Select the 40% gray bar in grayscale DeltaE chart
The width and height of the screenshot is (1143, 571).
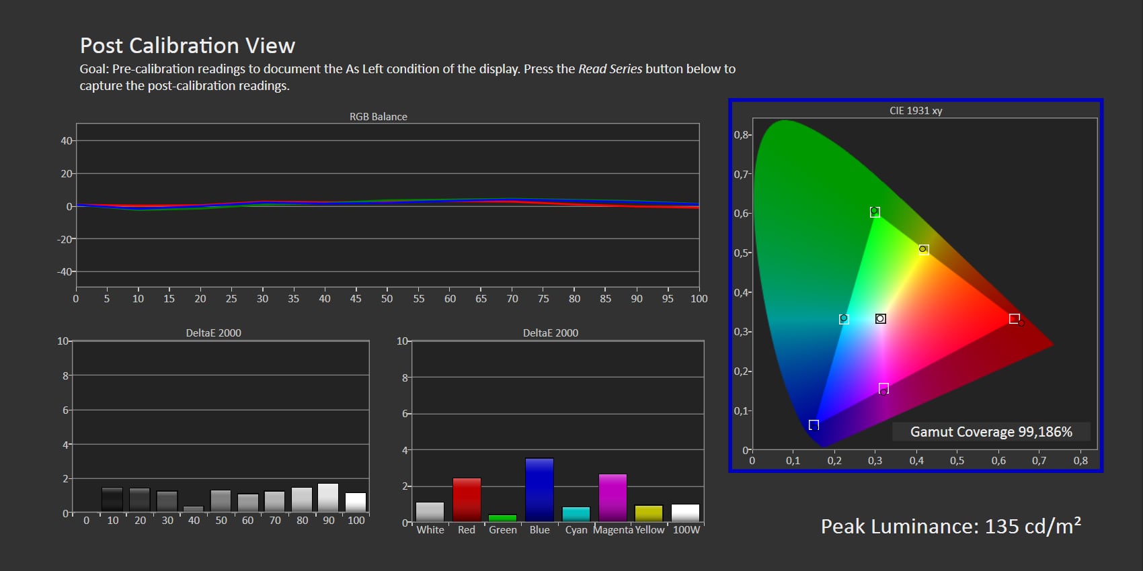(x=194, y=509)
